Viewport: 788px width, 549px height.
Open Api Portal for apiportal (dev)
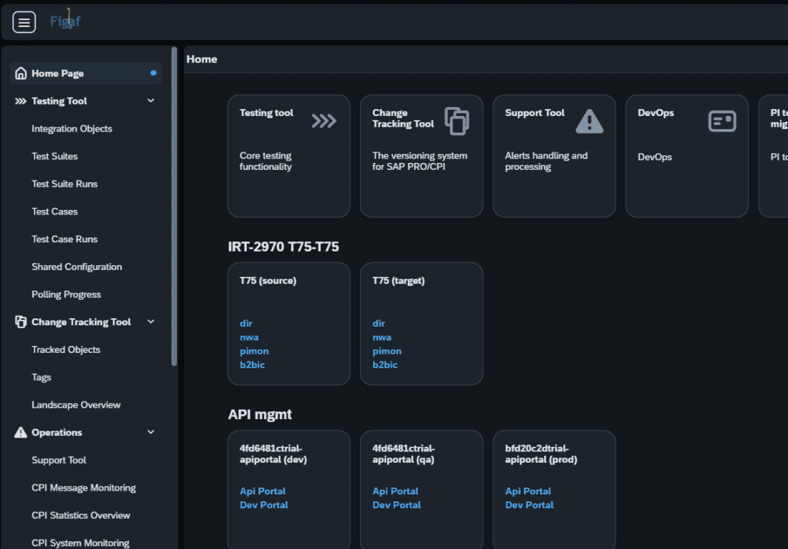[x=262, y=491]
